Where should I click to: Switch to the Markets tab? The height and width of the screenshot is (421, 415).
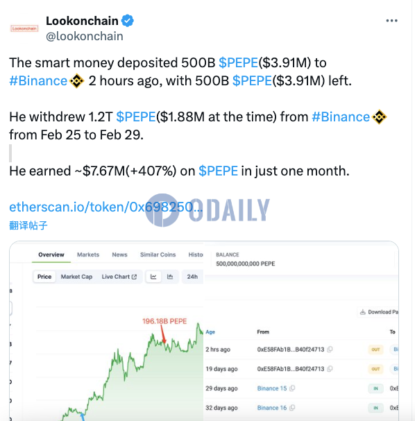tap(88, 255)
